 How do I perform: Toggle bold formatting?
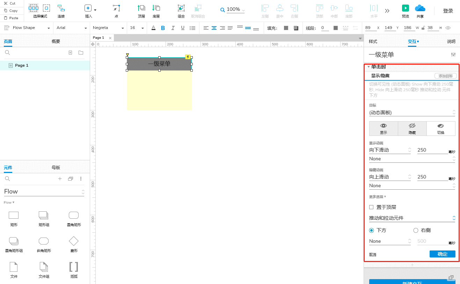(x=163, y=28)
